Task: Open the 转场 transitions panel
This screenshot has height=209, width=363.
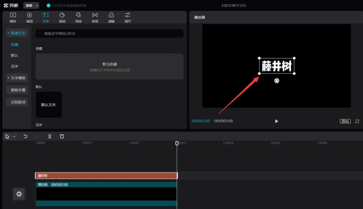Action: click(95, 17)
